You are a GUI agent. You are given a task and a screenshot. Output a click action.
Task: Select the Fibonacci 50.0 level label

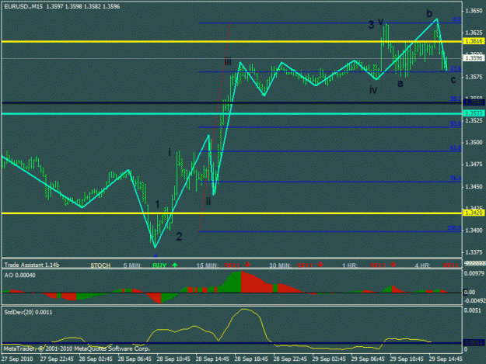(456, 123)
